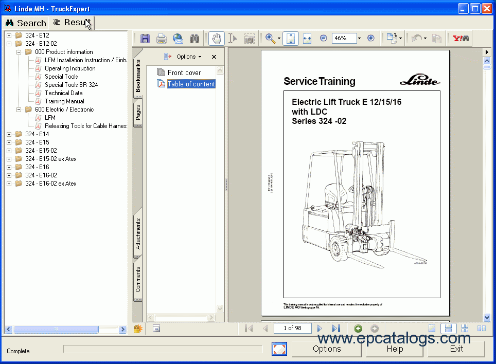The image size is (496, 364).
Task: Expand the 324 - E14 folder
Action: point(9,134)
